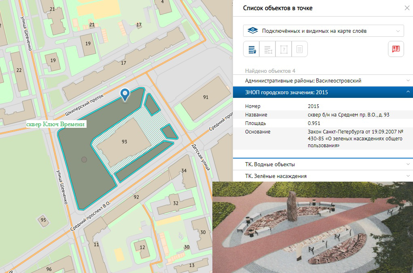Click the document report icon
Image resolution: width=413 pixels, height=273 pixels.
click(x=299, y=49)
